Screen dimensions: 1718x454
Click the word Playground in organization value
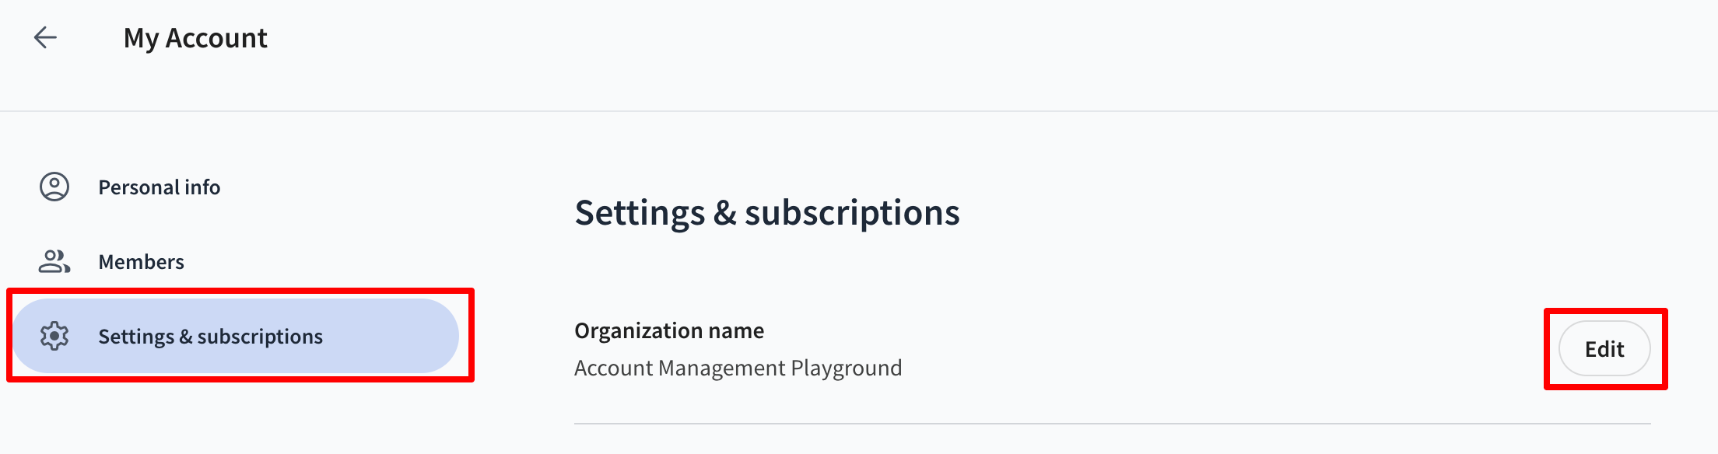(x=847, y=368)
